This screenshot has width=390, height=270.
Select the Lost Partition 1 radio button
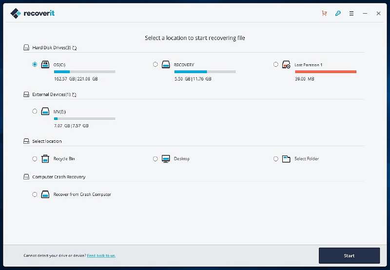coord(276,64)
